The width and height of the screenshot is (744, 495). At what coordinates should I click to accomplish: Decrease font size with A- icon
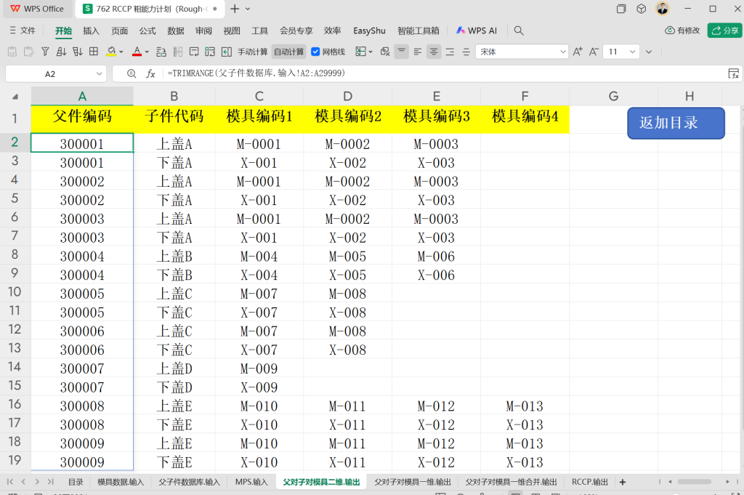point(594,52)
